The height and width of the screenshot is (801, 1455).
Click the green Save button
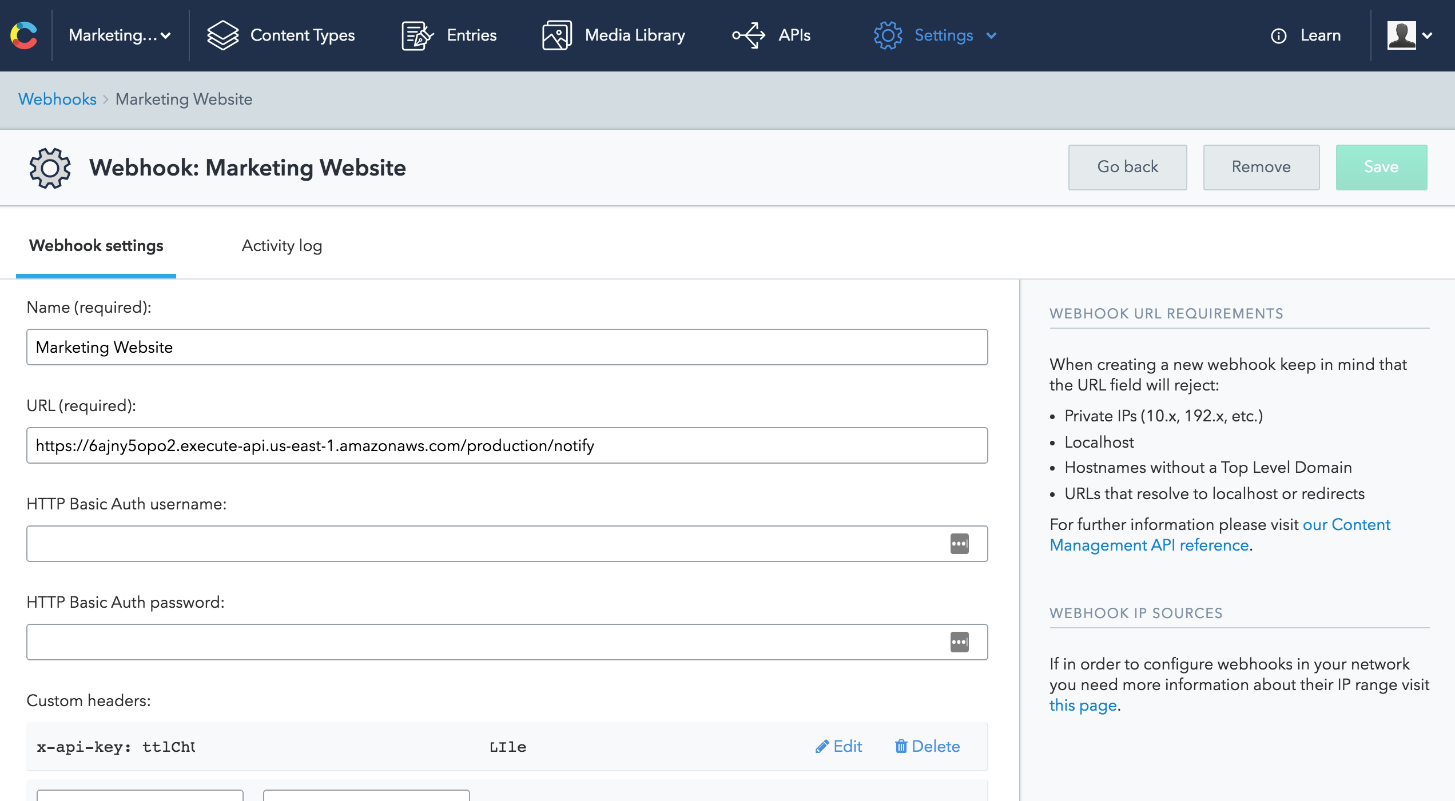[x=1381, y=167]
